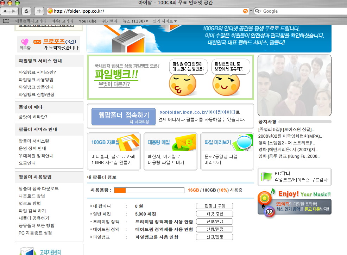
Task: Click the 언제 어디서나 팝폴더를 사용하실수 link
Action: (202, 120)
